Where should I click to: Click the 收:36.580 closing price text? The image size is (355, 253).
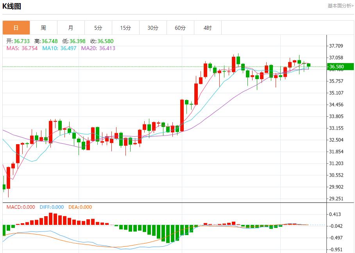tap(102, 41)
